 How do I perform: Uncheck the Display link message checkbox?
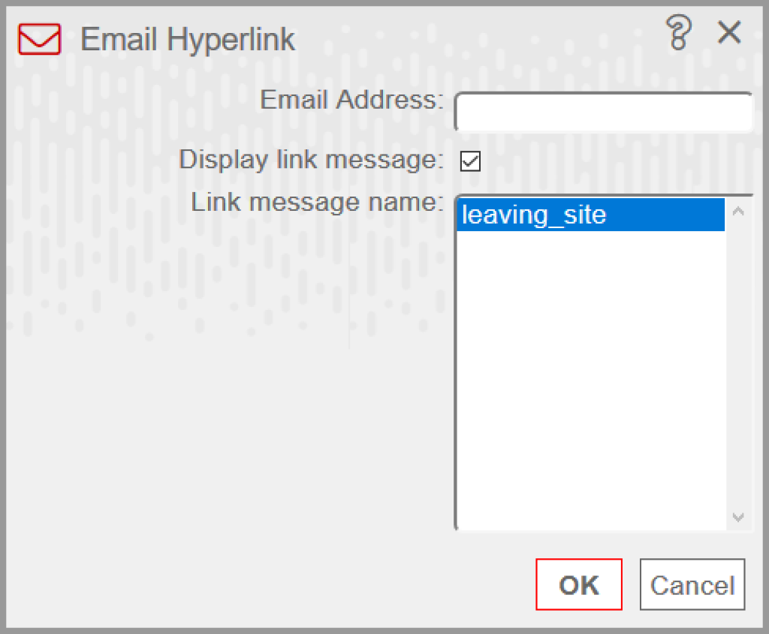(470, 161)
